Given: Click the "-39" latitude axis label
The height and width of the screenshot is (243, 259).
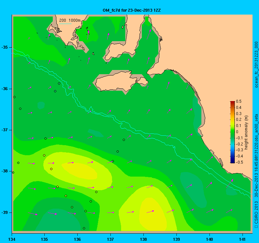Looking at the screenshot, I should pos(5,213).
